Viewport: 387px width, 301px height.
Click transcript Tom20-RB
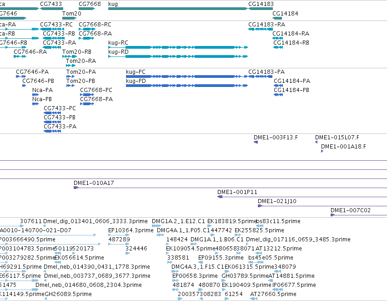[70, 56]
